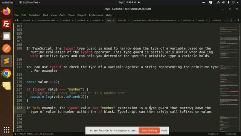Open the Spaces: 2 indentation selector

[213, 134]
